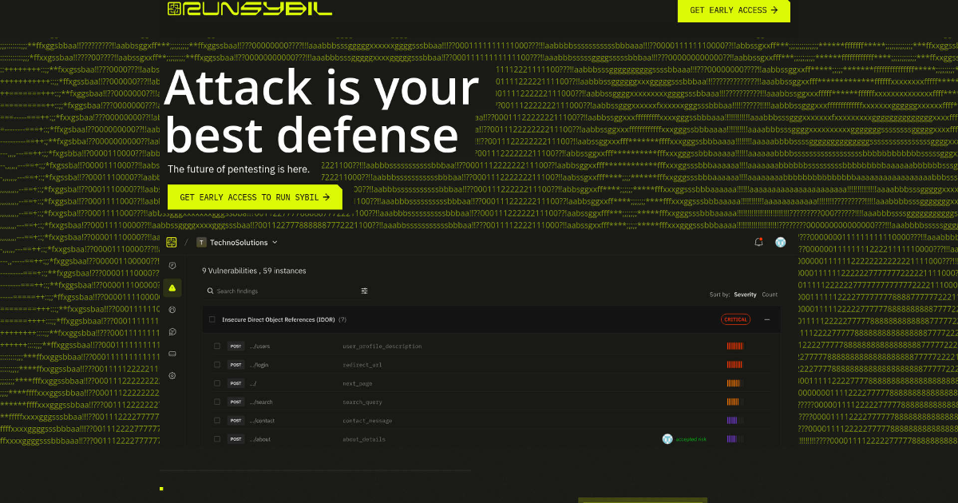Click the Get Early Access header button
This screenshot has width=958, height=503.
tap(734, 10)
